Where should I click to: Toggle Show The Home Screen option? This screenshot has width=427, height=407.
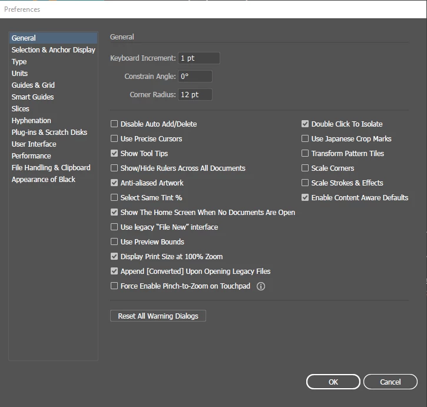[114, 212]
